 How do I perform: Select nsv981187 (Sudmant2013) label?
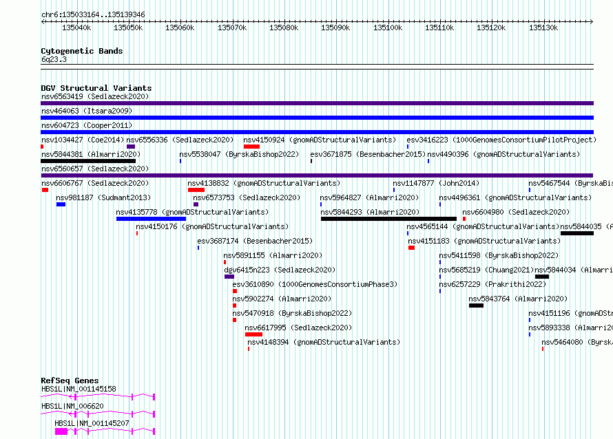[x=103, y=197]
